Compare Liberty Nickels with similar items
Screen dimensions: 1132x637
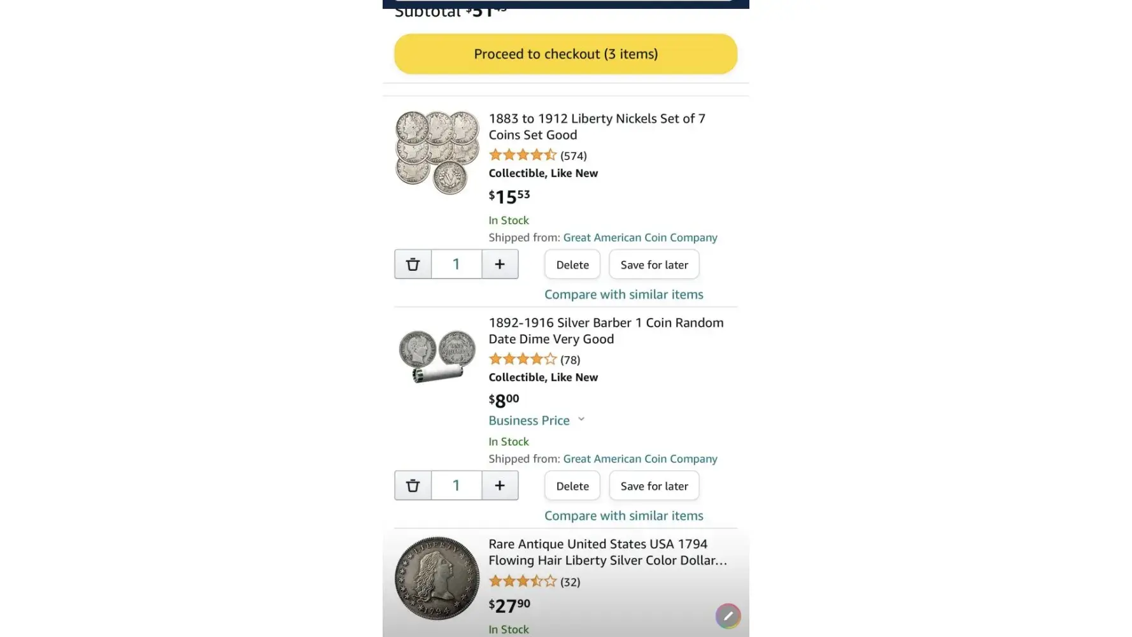pos(623,294)
